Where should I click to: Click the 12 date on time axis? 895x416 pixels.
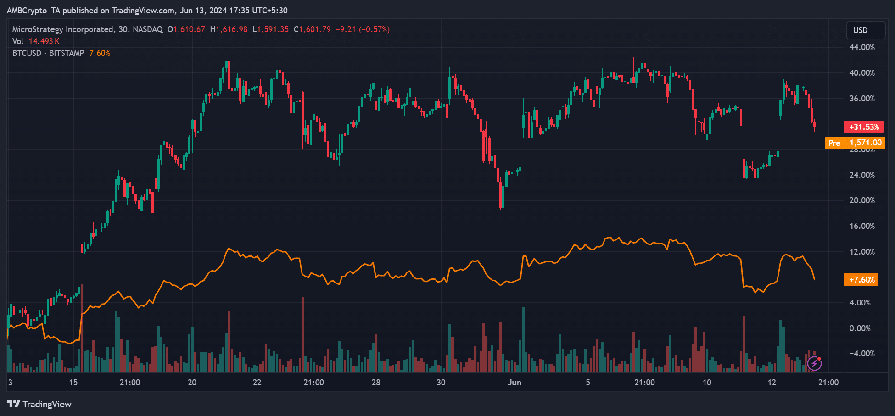(772, 383)
